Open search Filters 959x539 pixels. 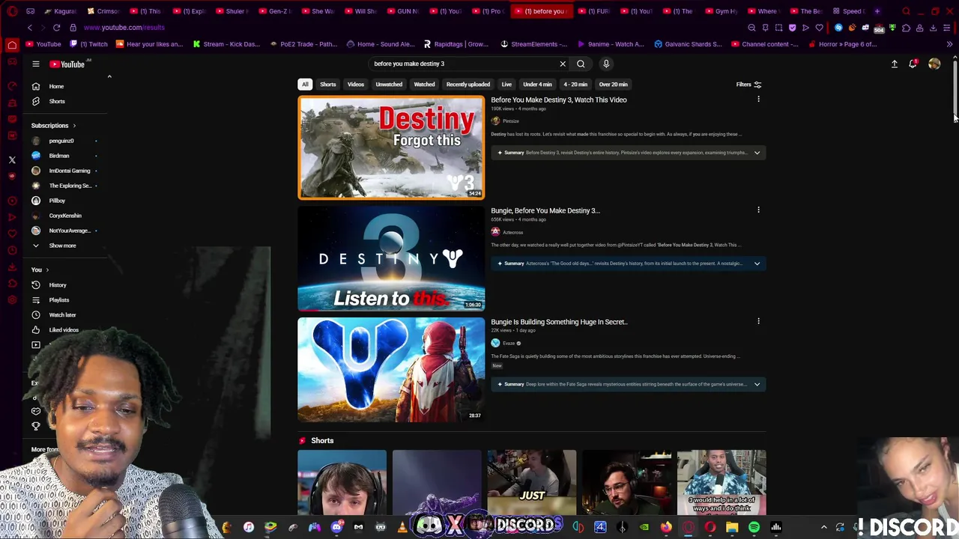[748, 85]
